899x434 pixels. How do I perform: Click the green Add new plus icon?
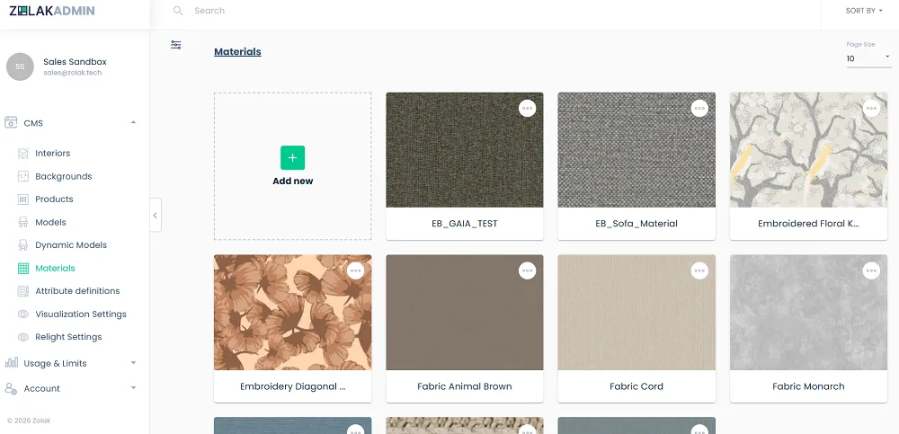292,157
